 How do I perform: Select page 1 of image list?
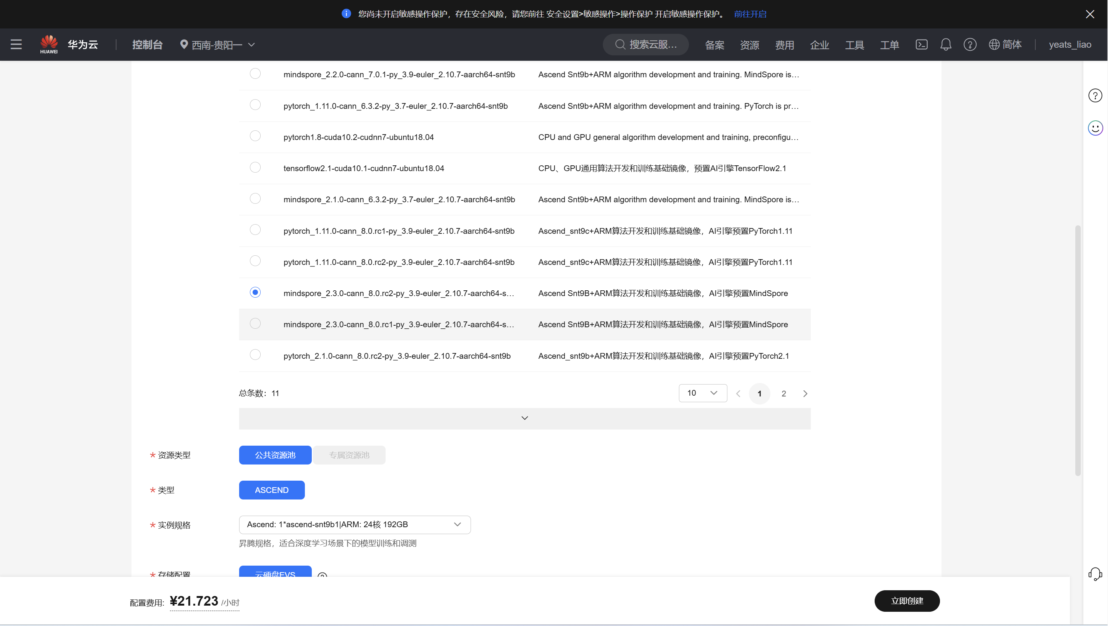759,393
